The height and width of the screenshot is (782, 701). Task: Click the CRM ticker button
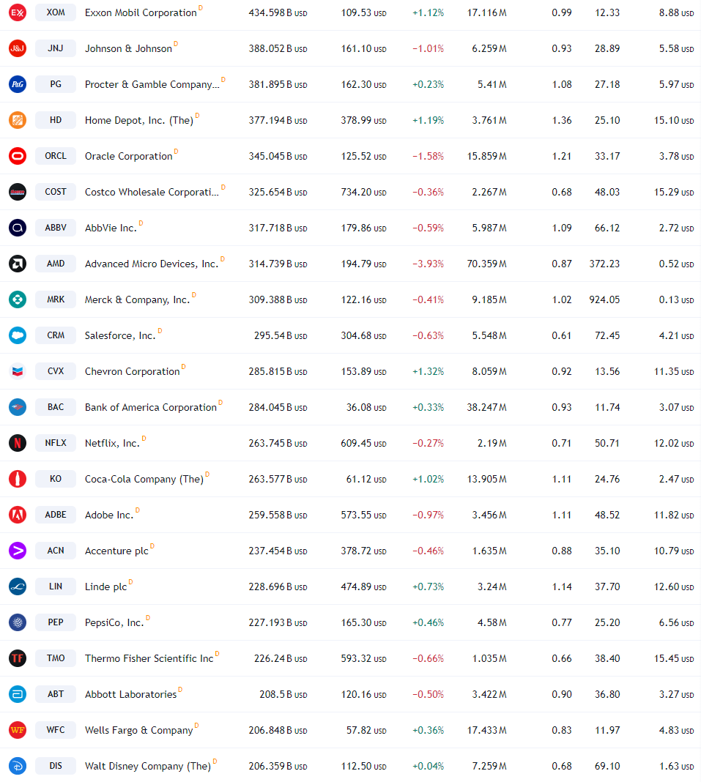click(56, 335)
